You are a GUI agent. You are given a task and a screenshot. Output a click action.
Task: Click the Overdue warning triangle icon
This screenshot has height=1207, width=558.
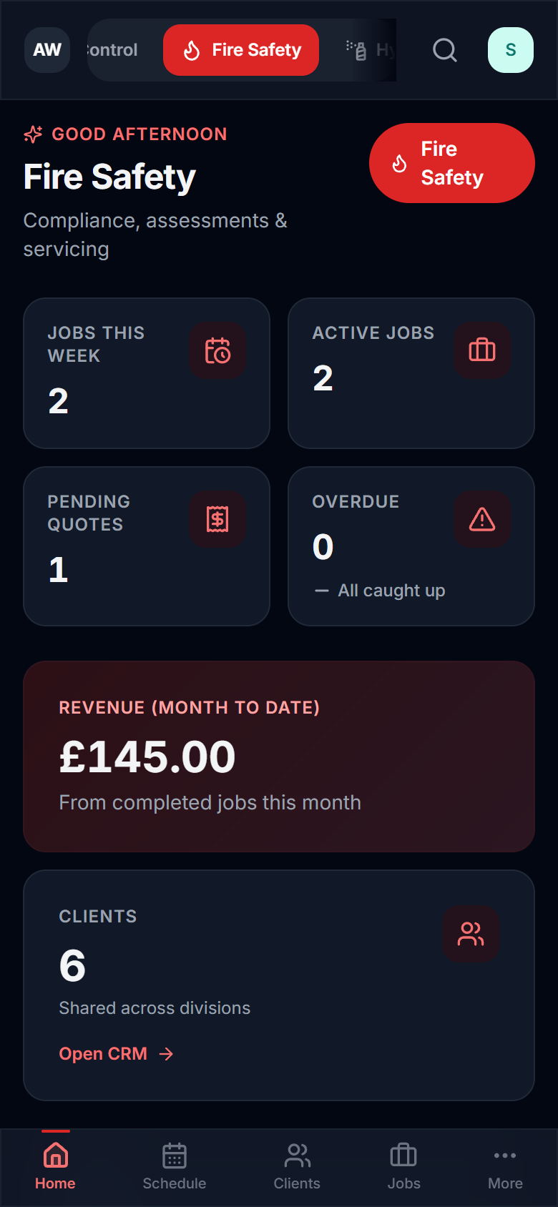click(481, 519)
